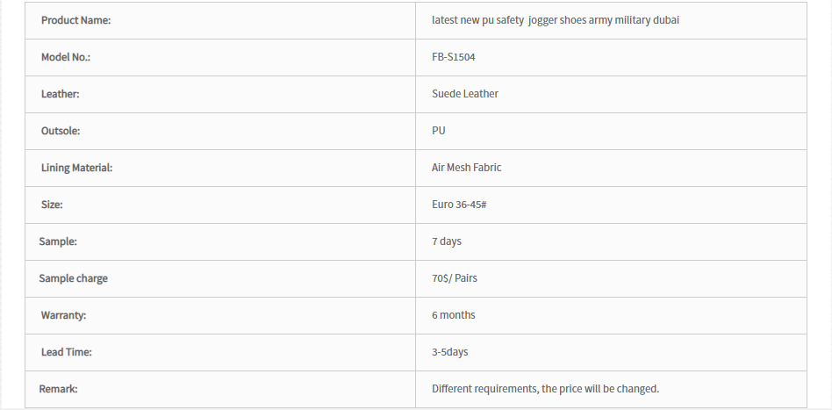
Task: Click the Warranty label
Action: point(64,315)
